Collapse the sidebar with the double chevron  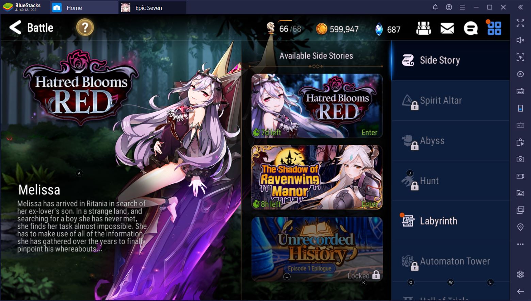520,7
